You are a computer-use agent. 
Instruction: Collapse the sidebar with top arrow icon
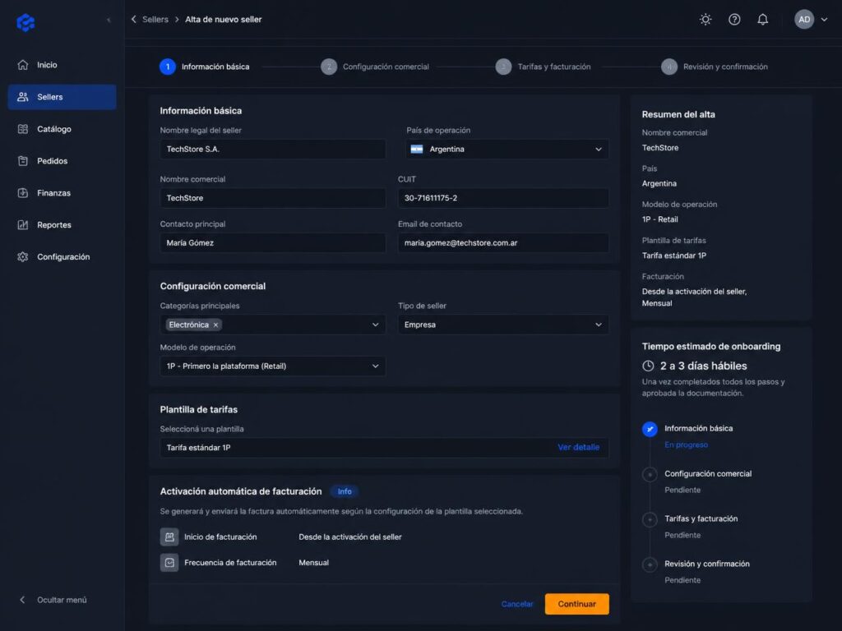tap(109, 21)
